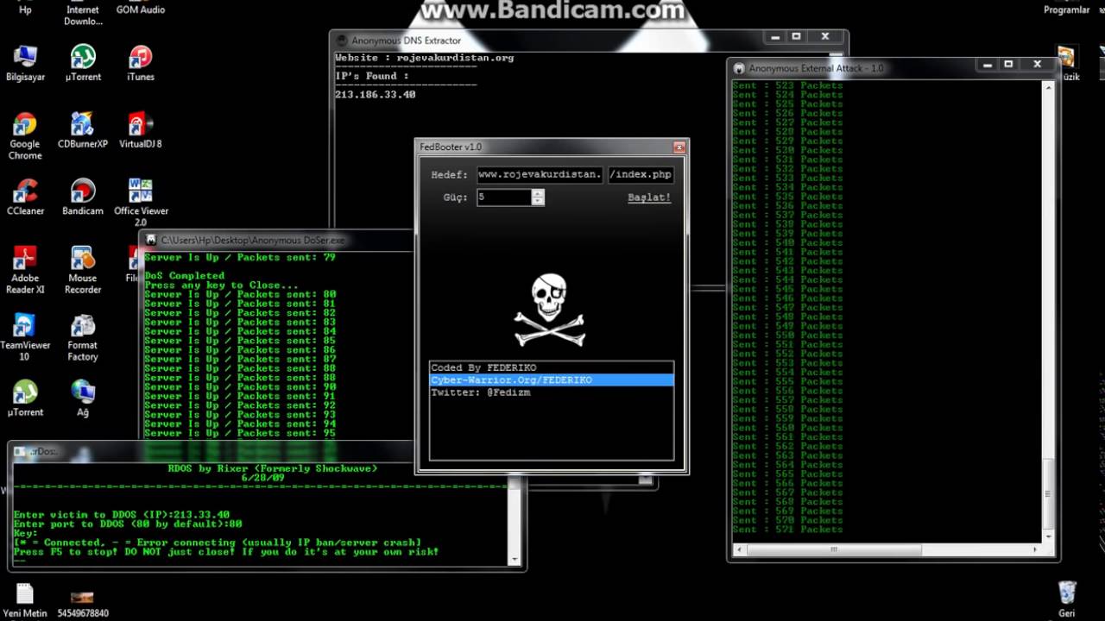Screen dimensions: 1105x621
Task: Click the Anonymous DoSer.exe console title icon
Action: [x=151, y=241]
